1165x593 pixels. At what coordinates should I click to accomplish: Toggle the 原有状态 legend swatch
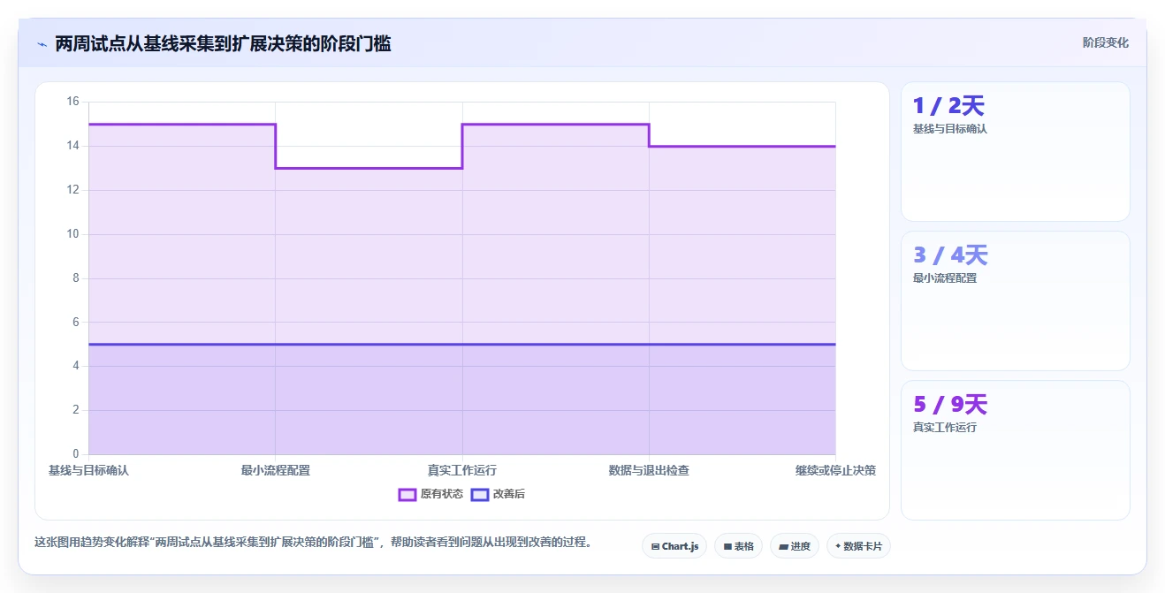click(x=407, y=494)
